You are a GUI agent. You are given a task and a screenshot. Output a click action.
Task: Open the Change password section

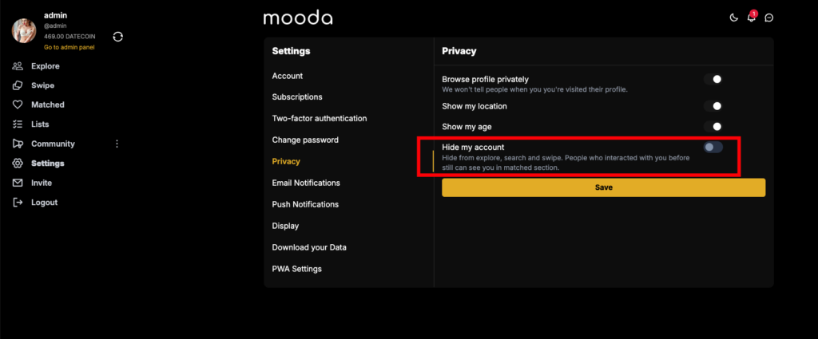pyautogui.click(x=305, y=140)
